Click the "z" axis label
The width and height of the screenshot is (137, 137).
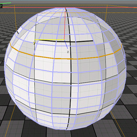click(68, 52)
